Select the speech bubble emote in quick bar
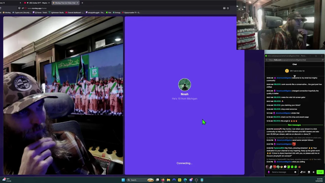Screen dimensions: 325x183 point(285,167)
